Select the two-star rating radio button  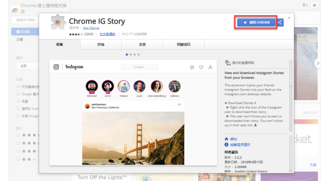click(x=18, y=159)
